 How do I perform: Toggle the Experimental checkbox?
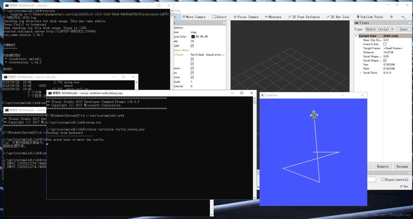pyautogui.click(x=383, y=180)
